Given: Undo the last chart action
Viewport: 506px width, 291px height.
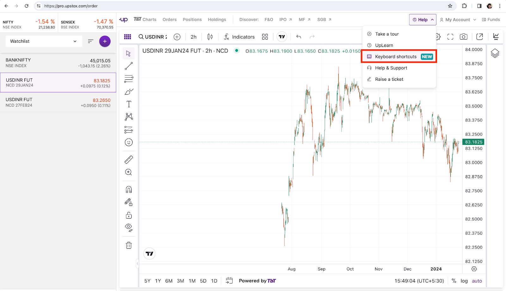Looking at the screenshot, I should point(299,37).
